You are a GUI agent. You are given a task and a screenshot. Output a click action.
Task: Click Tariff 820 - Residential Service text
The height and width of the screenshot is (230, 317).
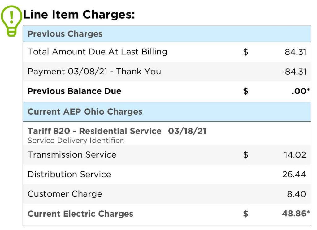pyautogui.click(x=94, y=131)
